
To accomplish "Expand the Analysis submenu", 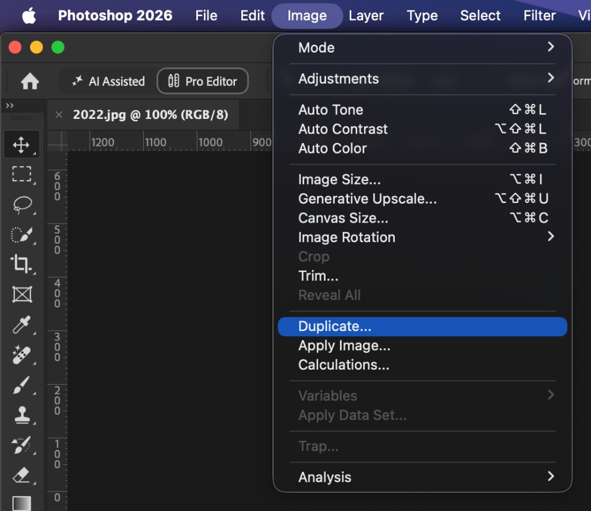I will click(x=422, y=477).
